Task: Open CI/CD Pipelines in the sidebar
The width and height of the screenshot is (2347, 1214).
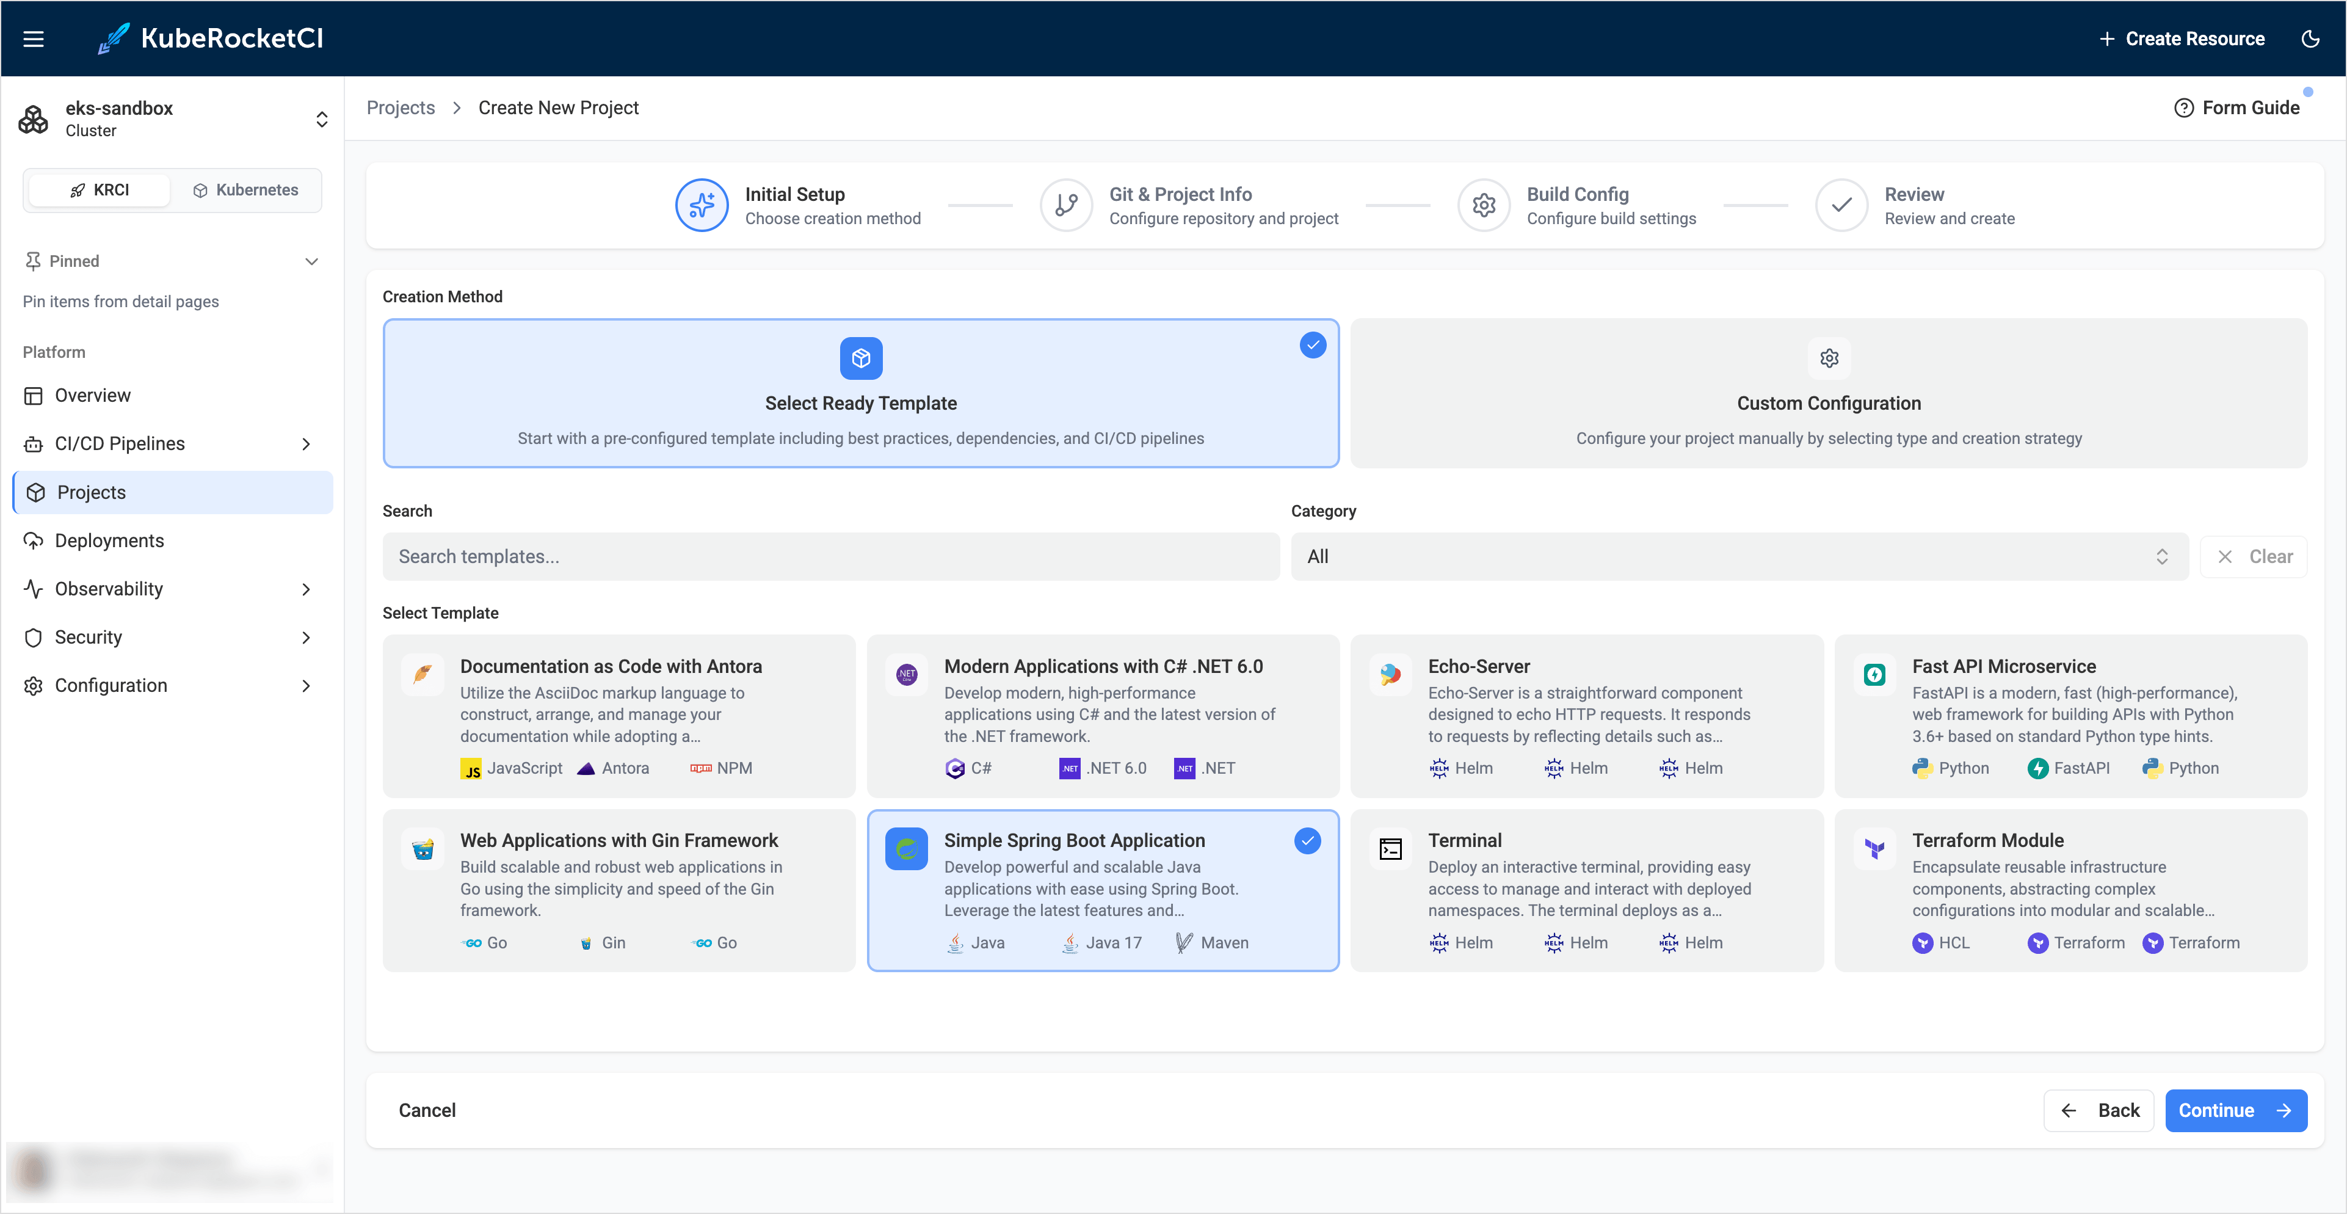Action: pos(173,444)
